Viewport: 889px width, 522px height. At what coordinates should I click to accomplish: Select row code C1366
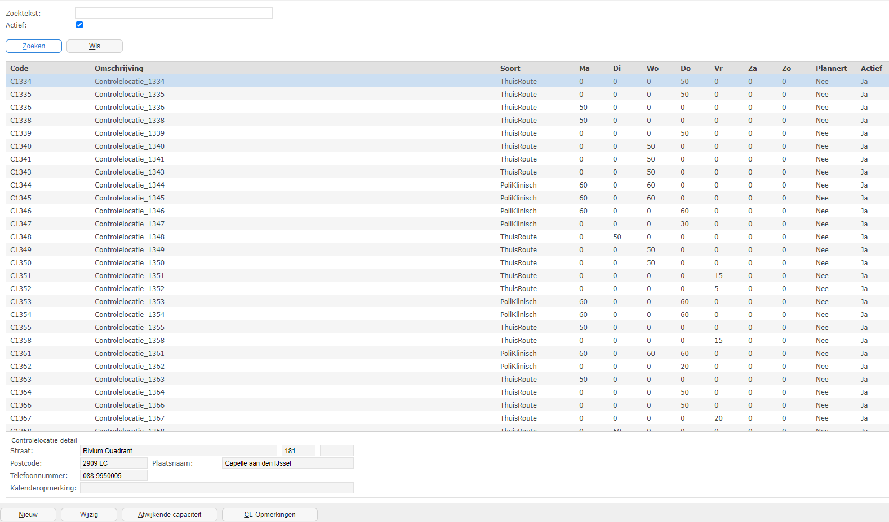pyautogui.click(x=447, y=405)
